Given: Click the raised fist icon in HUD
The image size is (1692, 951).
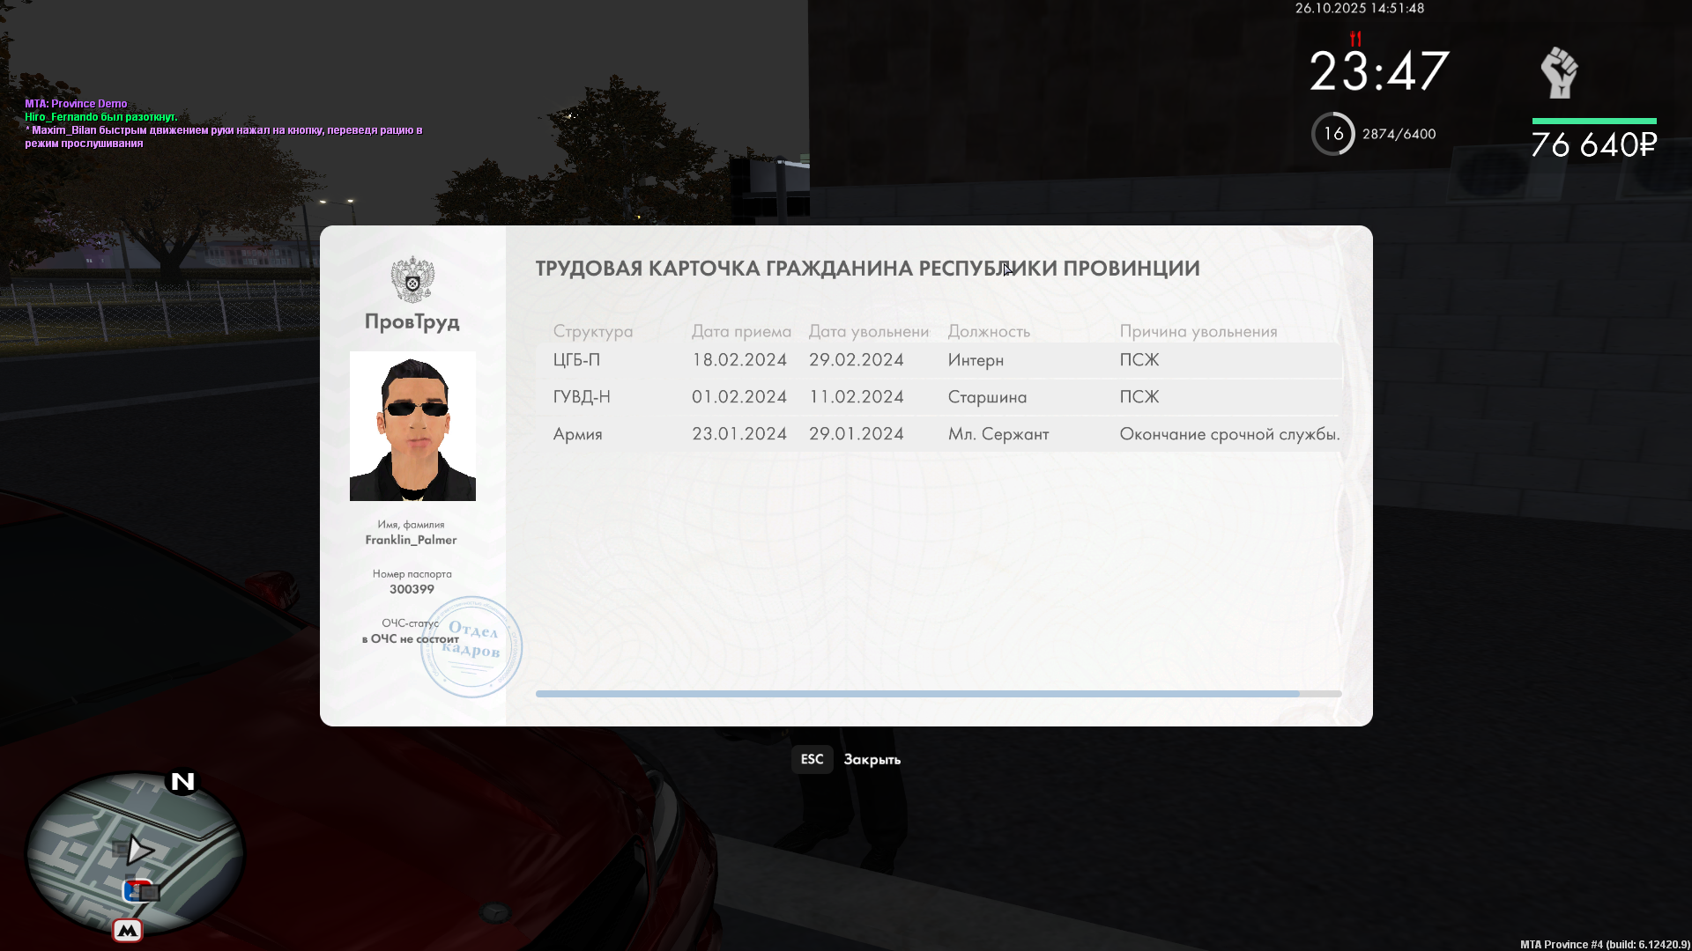Looking at the screenshot, I should coord(1559,72).
